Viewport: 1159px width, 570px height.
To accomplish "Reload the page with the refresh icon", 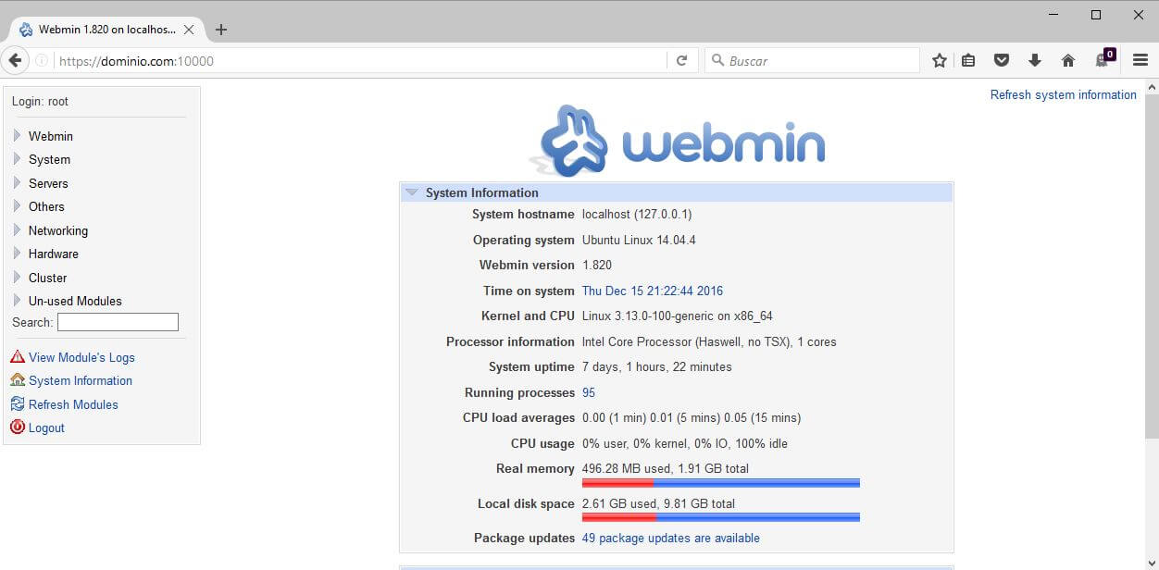I will coord(681,60).
